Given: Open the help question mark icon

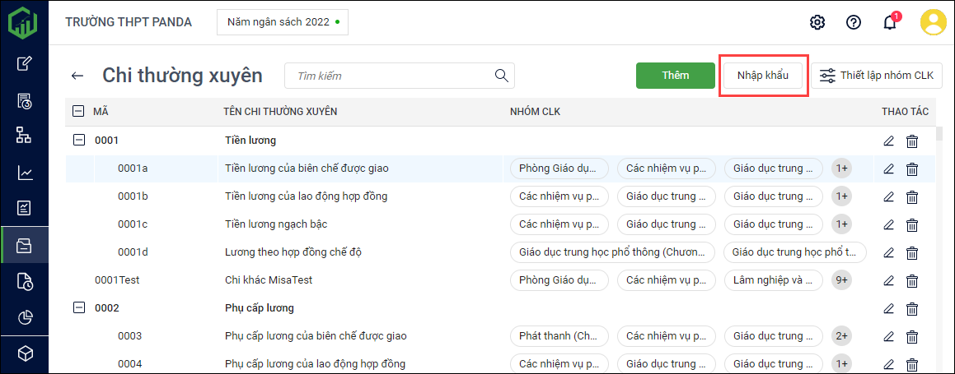Looking at the screenshot, I should pos(854,22).
